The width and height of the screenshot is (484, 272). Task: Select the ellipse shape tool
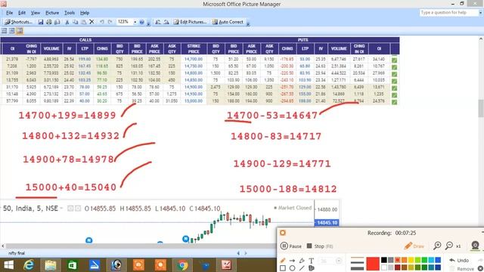coord(292,268)
